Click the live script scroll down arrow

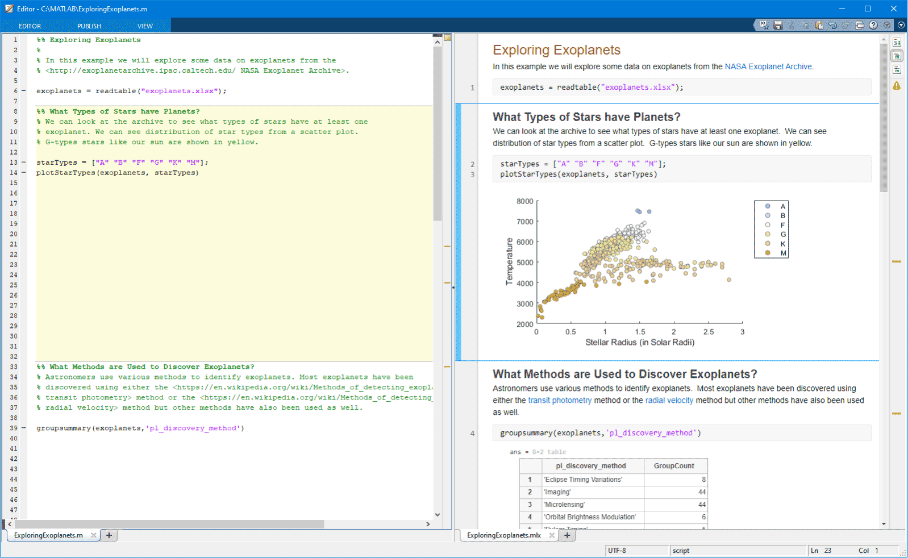coord(884,524)
